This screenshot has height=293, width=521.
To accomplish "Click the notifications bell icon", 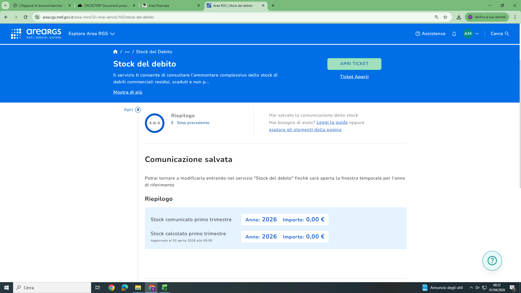I will 454,34.
